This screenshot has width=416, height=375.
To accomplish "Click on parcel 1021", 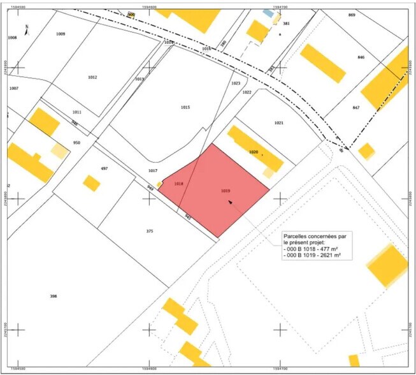I will [x=278, y=122].
